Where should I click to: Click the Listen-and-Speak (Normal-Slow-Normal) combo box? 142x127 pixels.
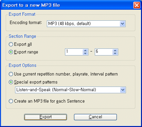pyautogui.click(x=70, y=90)
